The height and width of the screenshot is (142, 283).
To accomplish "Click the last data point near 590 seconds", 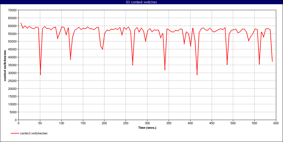I will tap(272, 61).
